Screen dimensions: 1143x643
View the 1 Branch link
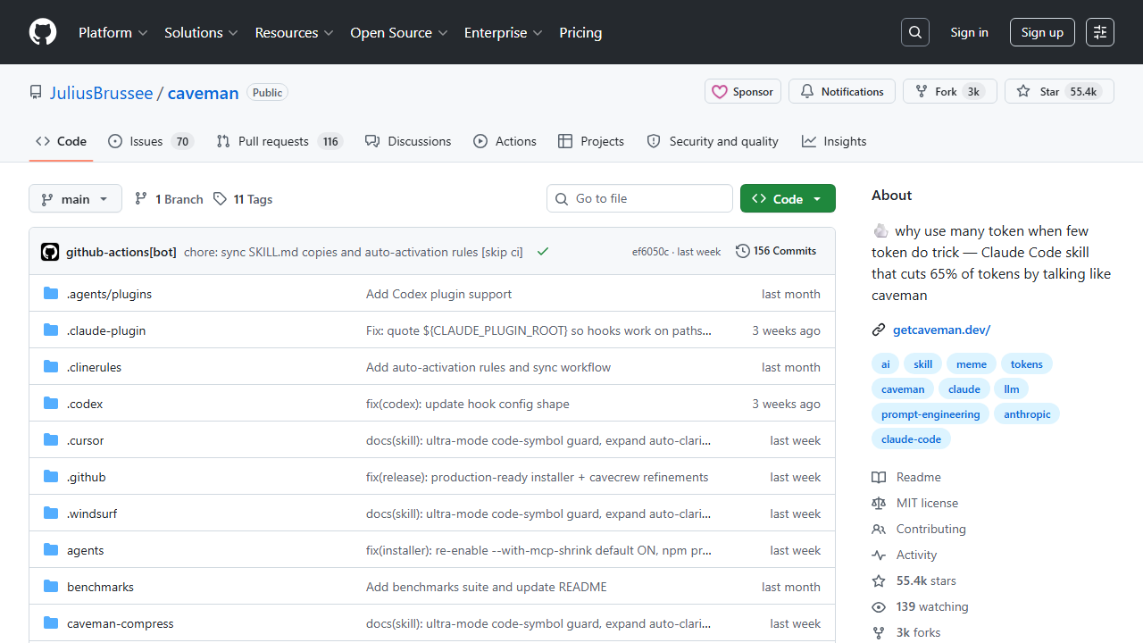[169, 199]
